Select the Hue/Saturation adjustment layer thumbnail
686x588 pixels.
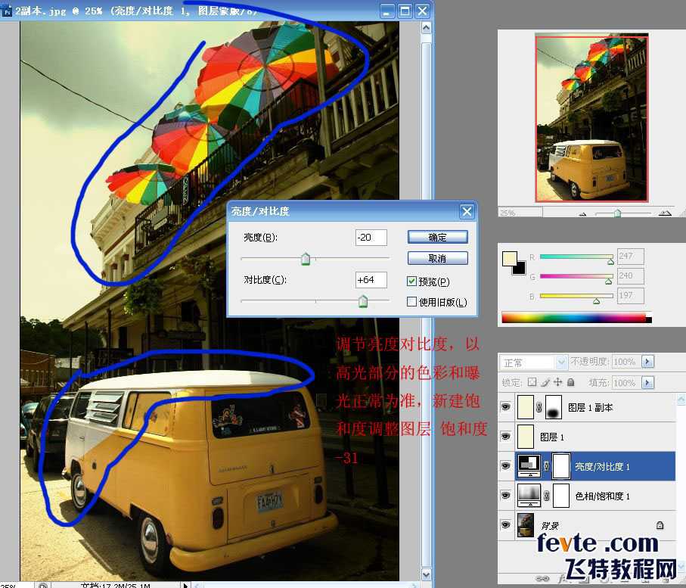pos(529,496)
